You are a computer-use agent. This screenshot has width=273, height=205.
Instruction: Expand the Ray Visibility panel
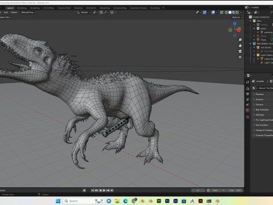point(262,110)
